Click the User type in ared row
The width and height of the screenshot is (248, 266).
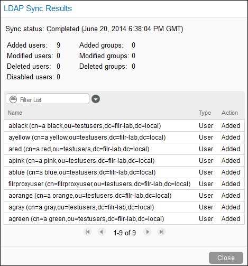point(206,149)
